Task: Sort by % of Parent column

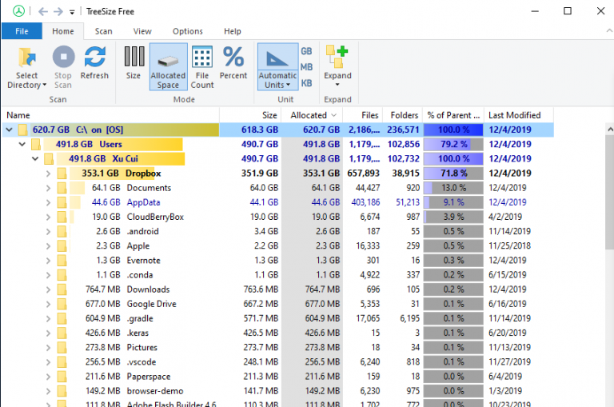Action: (x=453, y=115)
